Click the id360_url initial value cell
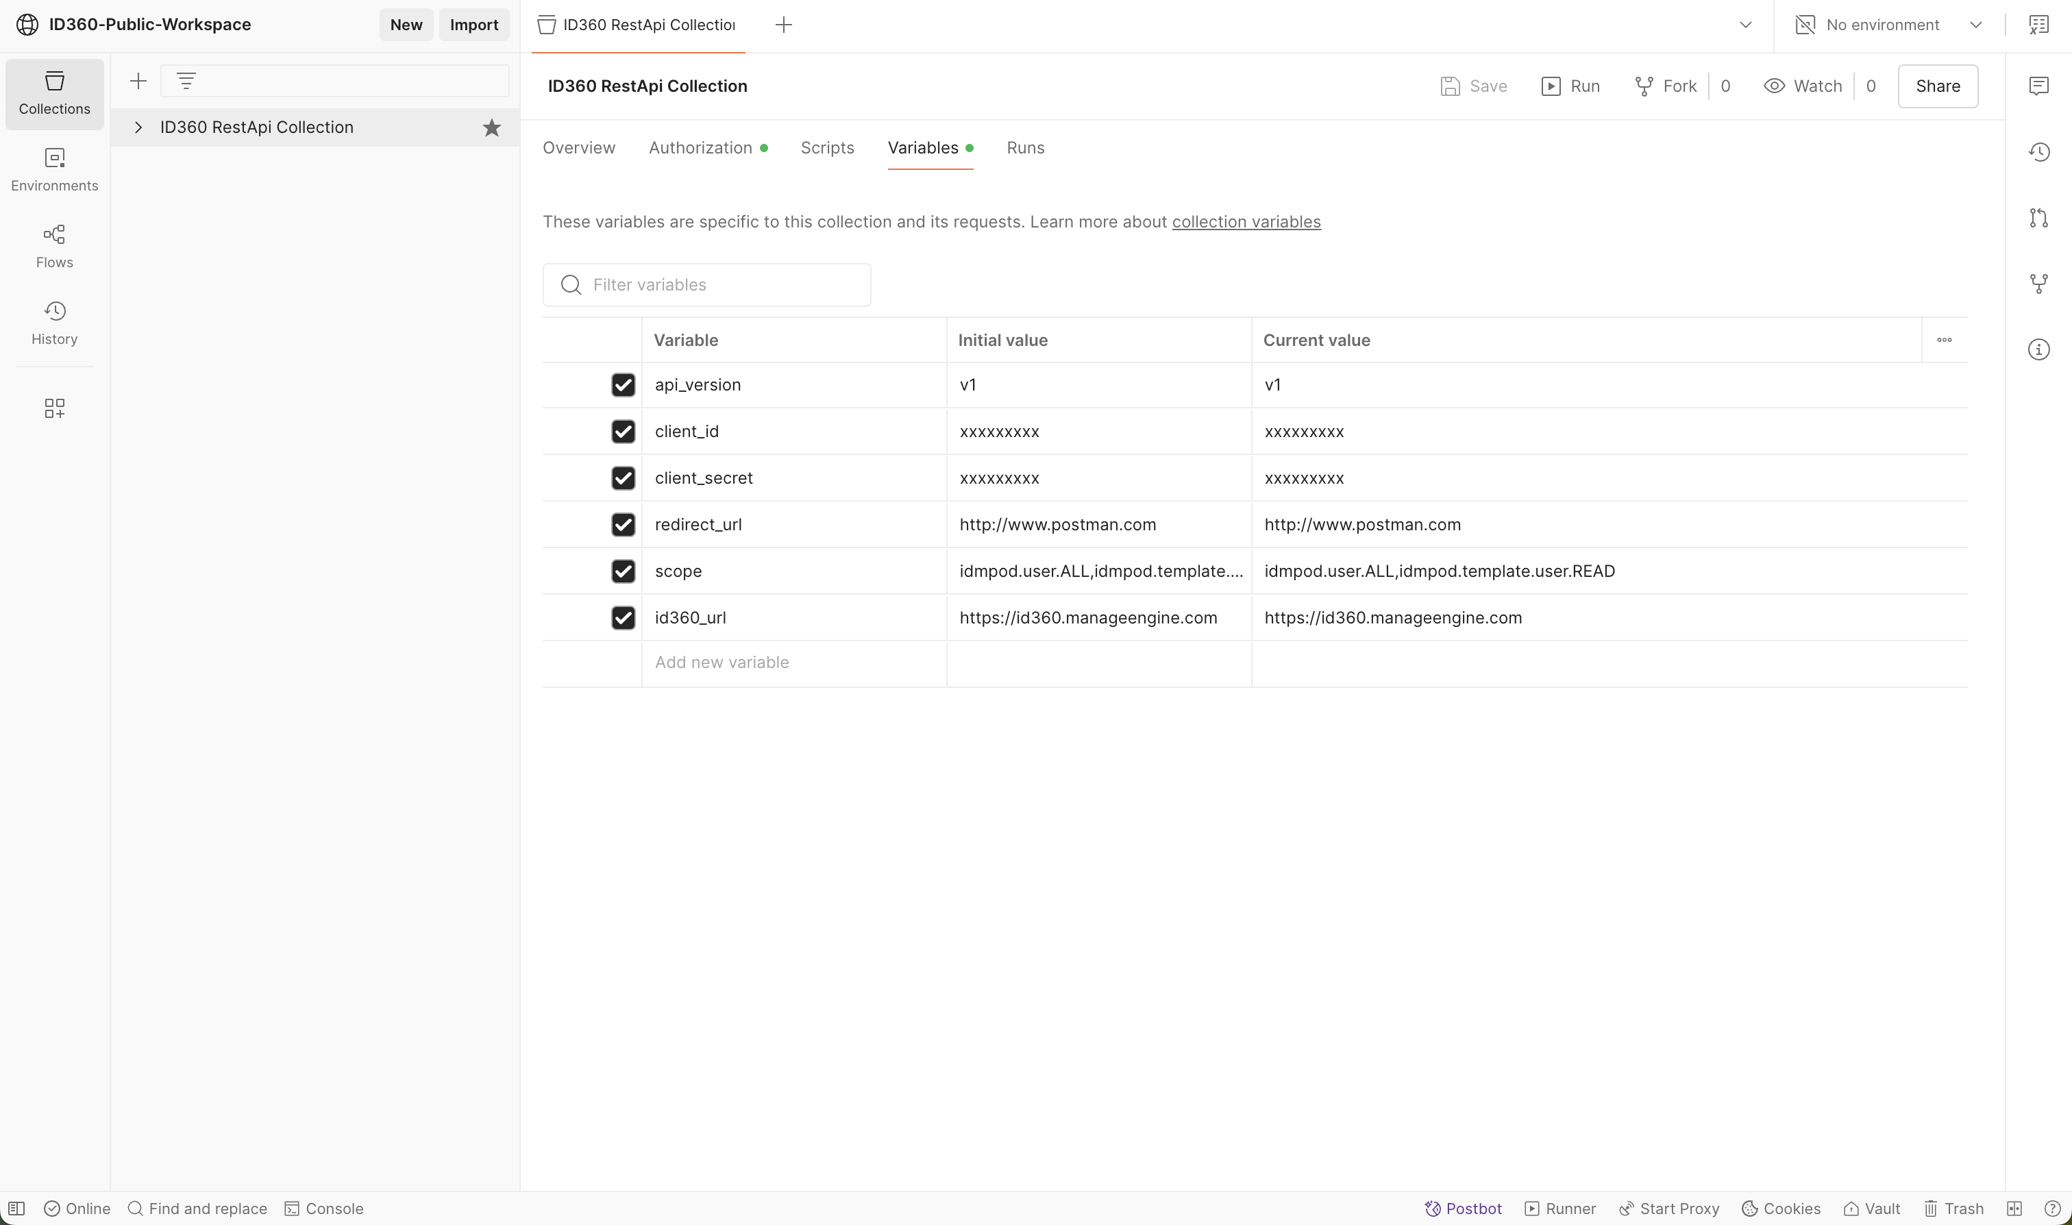Image resolution: width=2072 pixels, height=1225 pixels. click(x=1099, y=618)
